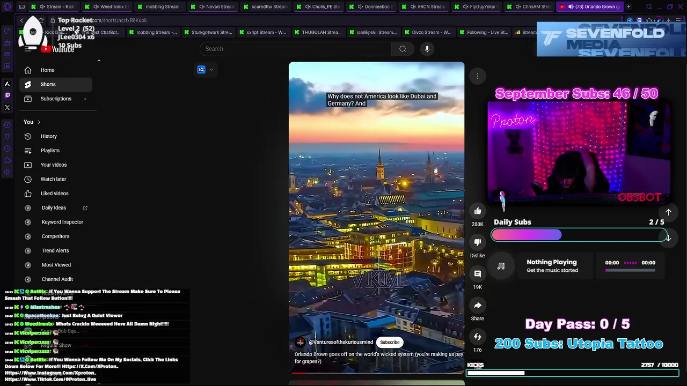Image resolution: width=687 pixels, height=386 pixels.
Task: Click the blue vidIQ extension badge
Action: pos(201,70)
